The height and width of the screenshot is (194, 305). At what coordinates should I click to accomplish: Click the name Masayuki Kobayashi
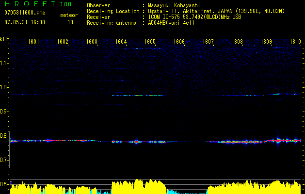(174, 5)
